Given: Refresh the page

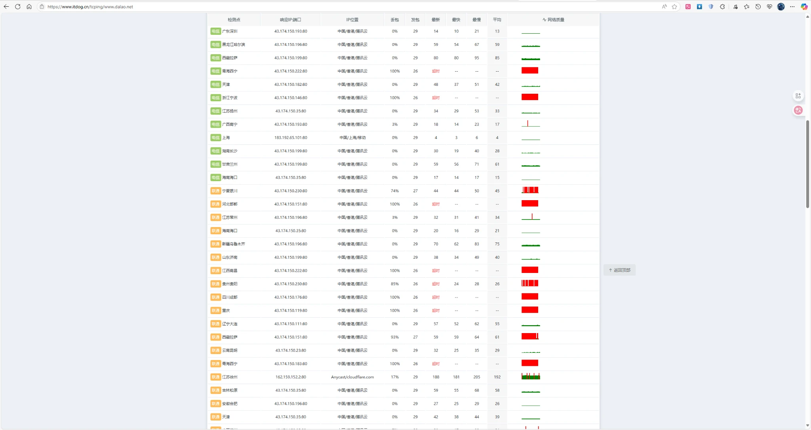Looking at the screenshot, I should [17, 7].
